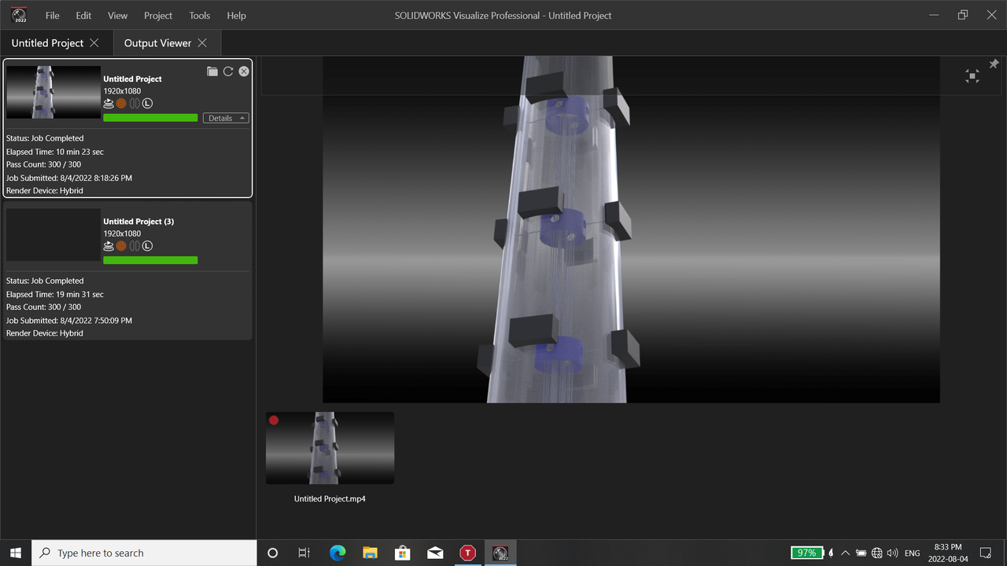Image resolution: width=1007 pixels, height=566 pixels.
Task: Open the Tools menu
Action: (199, 15)
